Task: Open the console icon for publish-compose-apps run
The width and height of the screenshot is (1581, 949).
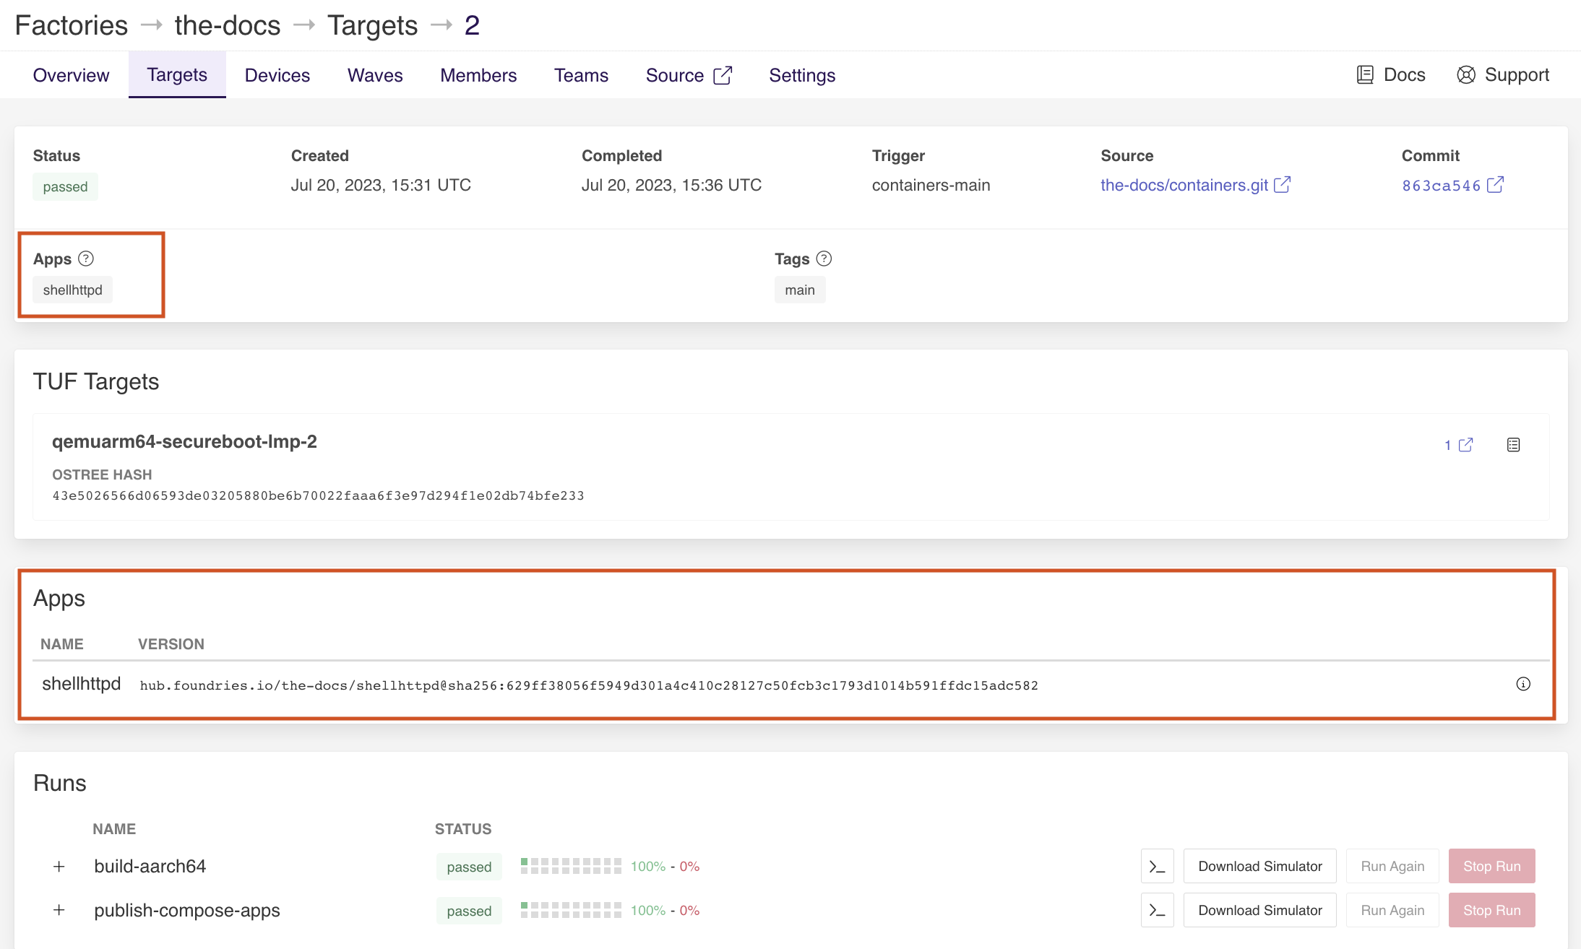Action: pyautogui.click(x=1157, y=911)
